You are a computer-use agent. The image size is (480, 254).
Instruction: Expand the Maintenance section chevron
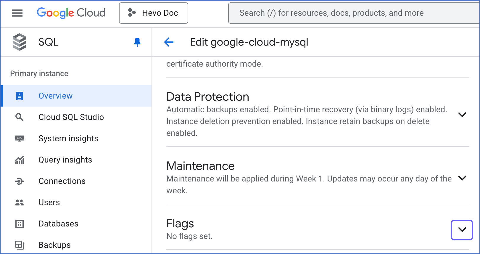[462, 178]
